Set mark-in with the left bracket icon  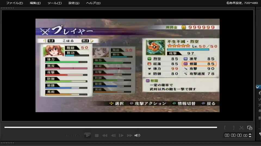click(x=225, y=128)
